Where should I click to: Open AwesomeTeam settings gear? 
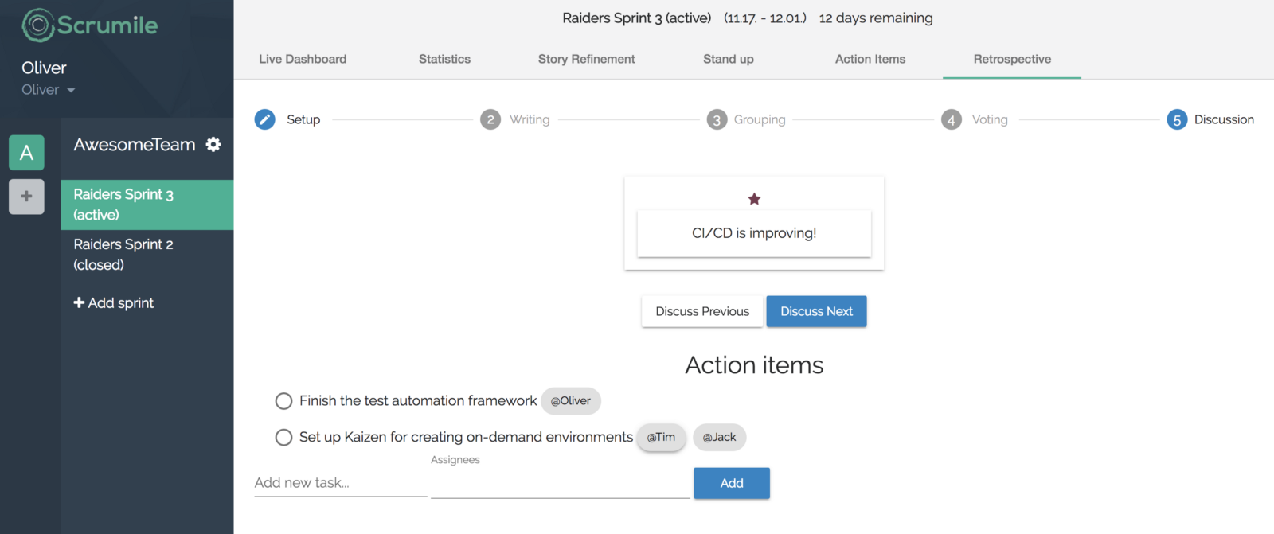[213, 144]
